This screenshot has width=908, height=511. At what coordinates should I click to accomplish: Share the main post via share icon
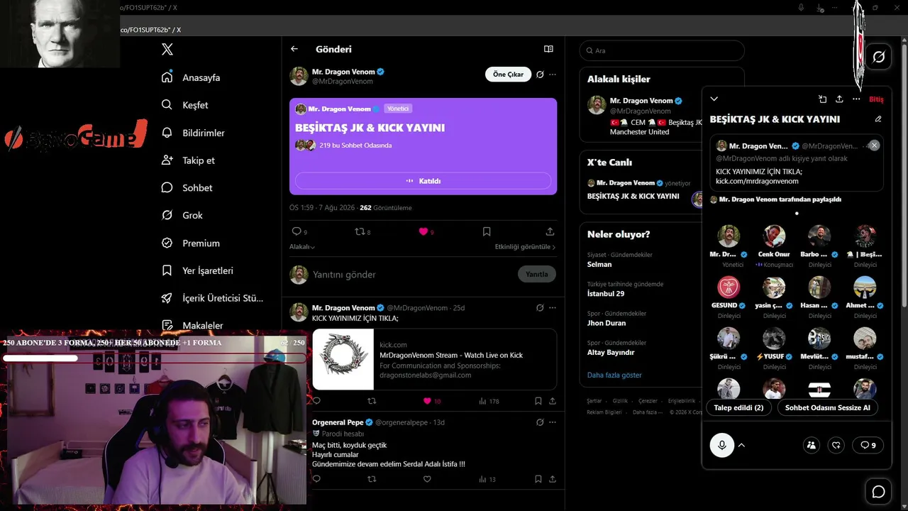click(x=550, y=231)
